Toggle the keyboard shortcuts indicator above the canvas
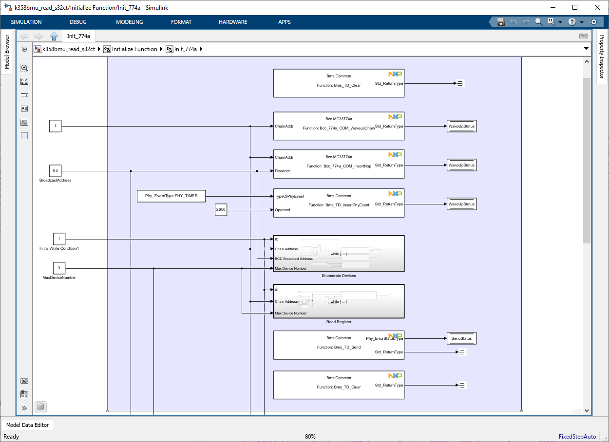The width and height of the screenshot is (609, 442). [583, 36]
